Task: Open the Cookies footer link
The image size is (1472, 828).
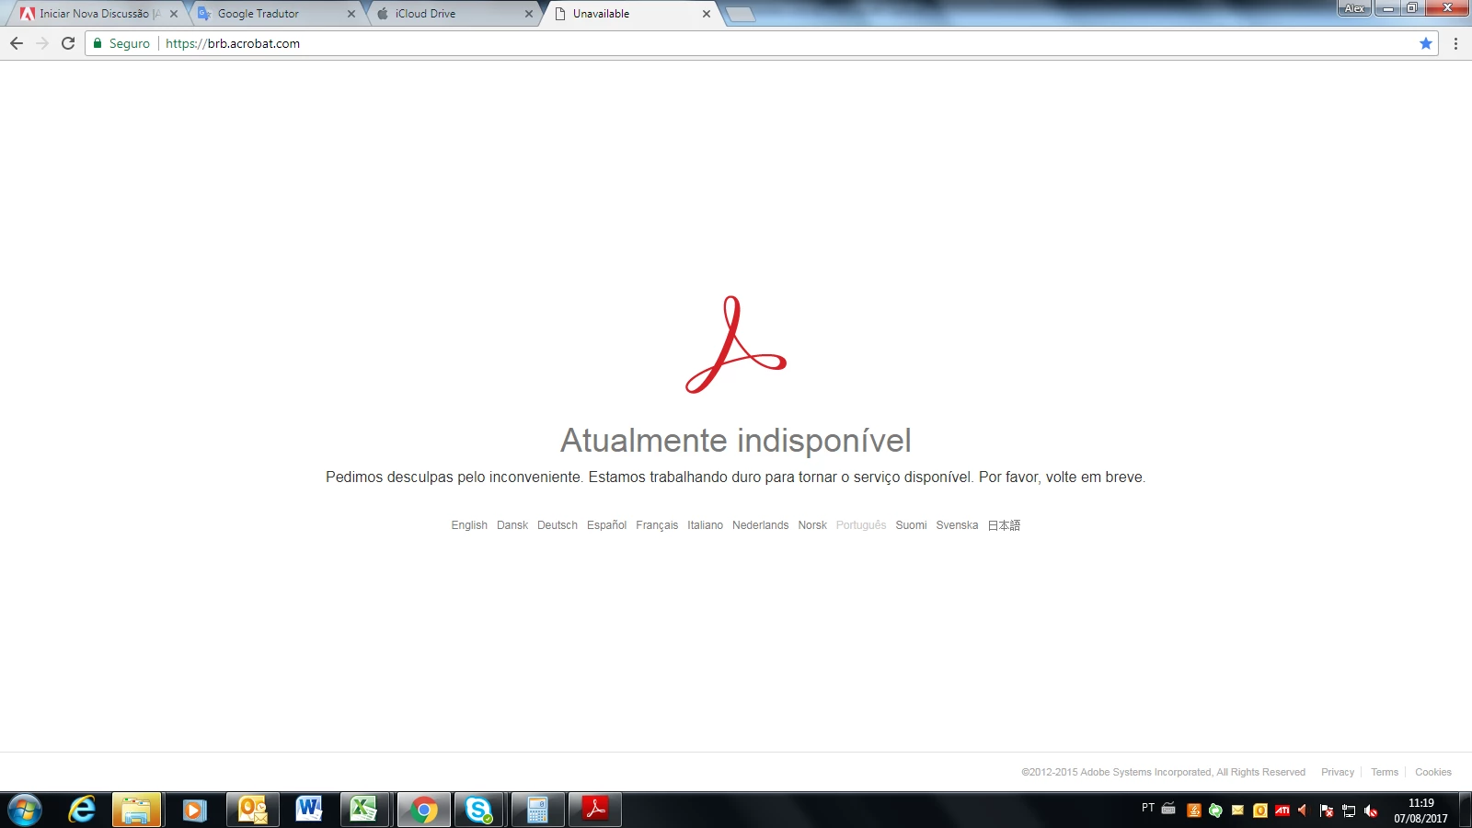Action: tap(1433, 772)
